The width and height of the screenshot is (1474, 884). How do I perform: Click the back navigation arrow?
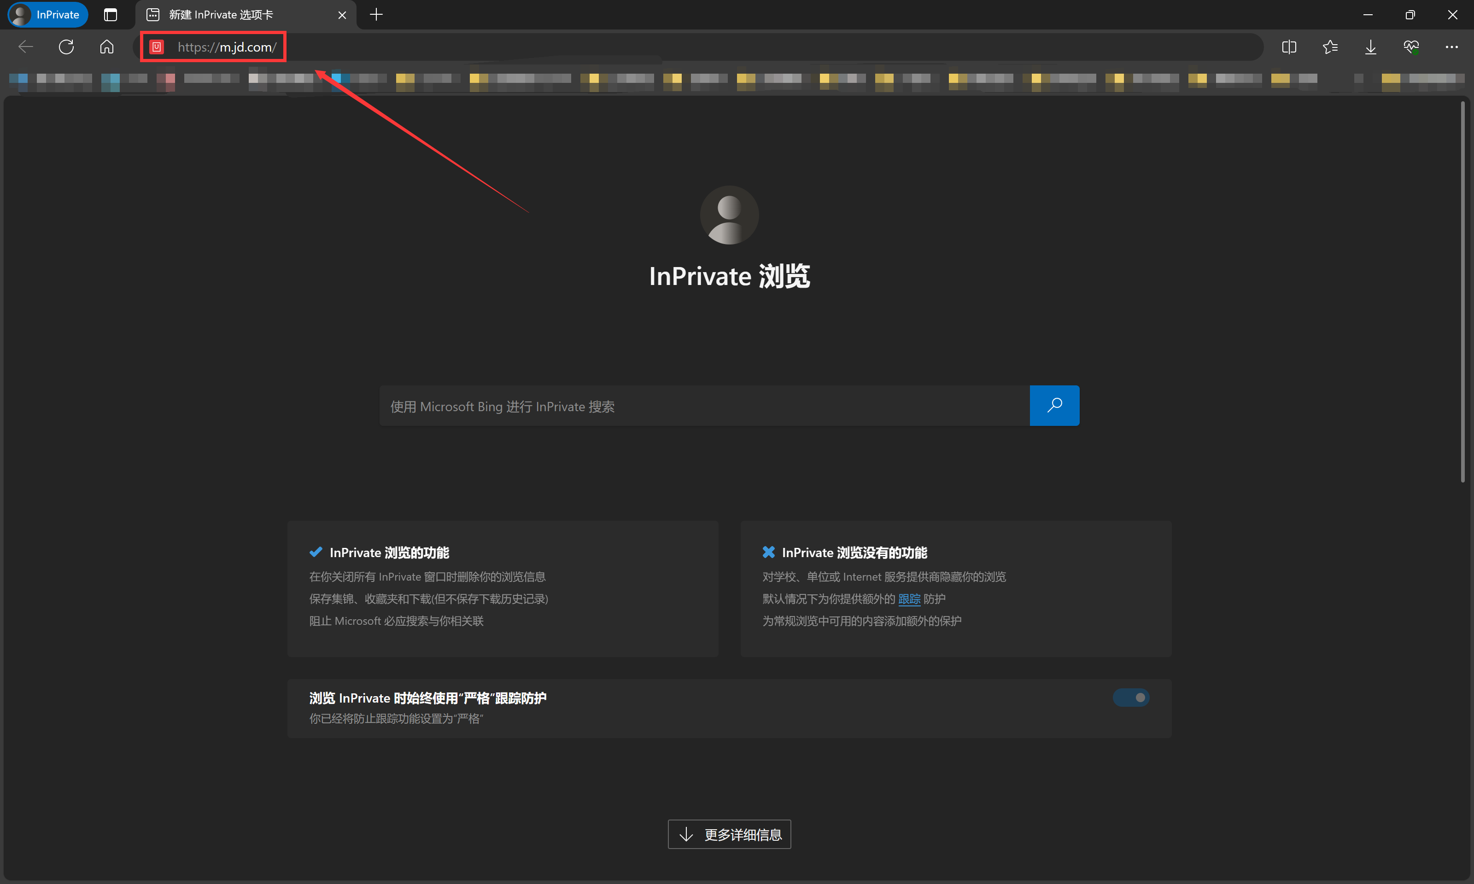26,47
